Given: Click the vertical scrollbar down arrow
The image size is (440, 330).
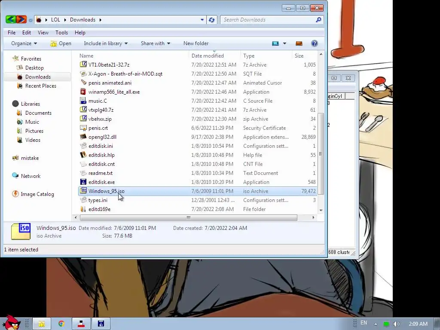Looking at the screenshot, I should (x=321, y=211).
